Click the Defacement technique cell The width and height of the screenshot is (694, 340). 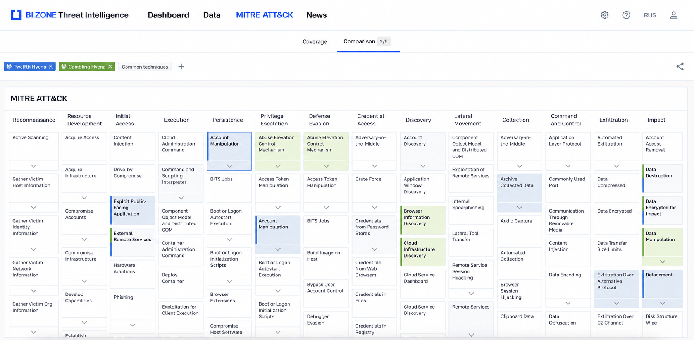(662, 284)
